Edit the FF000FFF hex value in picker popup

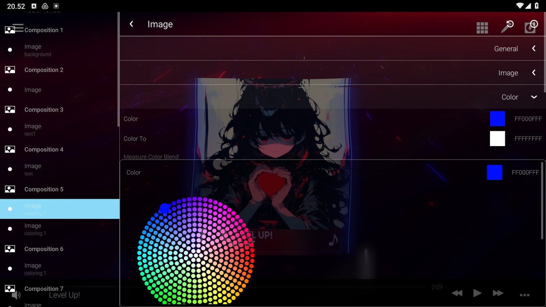click(525, 173)
